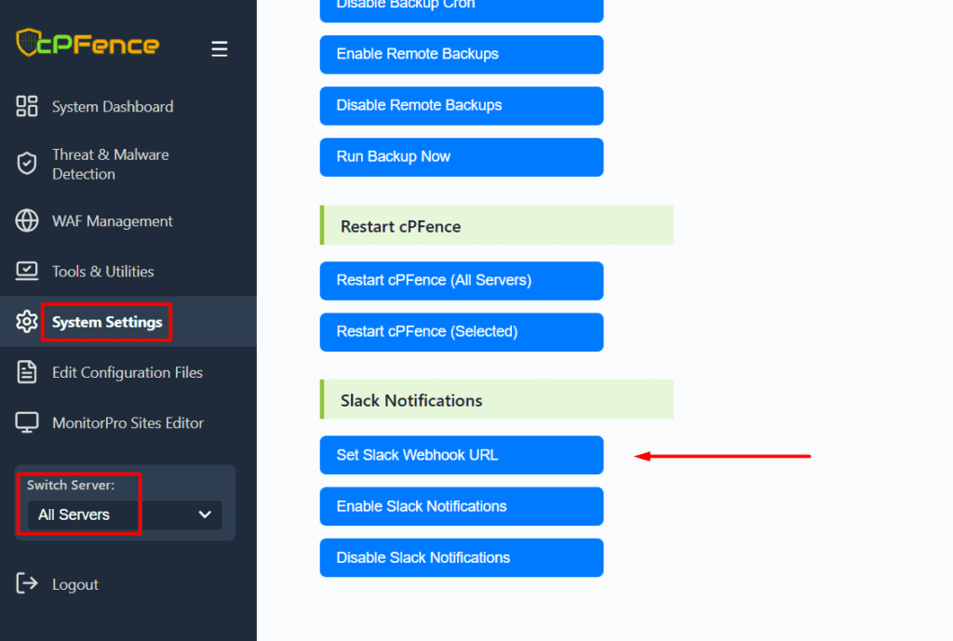Open the Switch Server dropdown

coord(125,514)
